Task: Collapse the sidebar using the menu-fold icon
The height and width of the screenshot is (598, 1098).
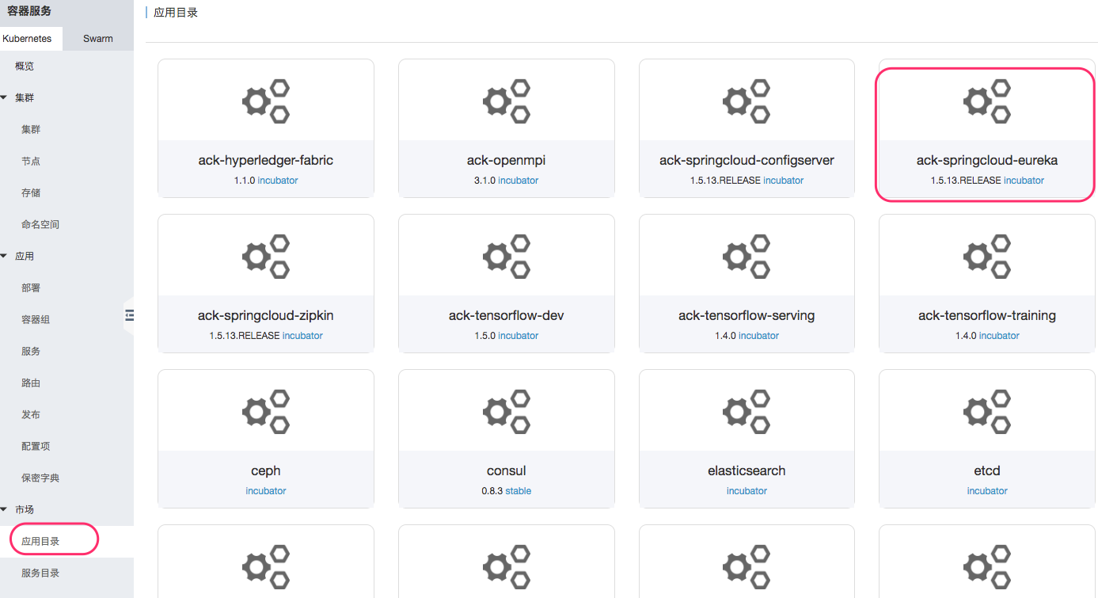Action: pyautogui.click(x=130, y=315)
